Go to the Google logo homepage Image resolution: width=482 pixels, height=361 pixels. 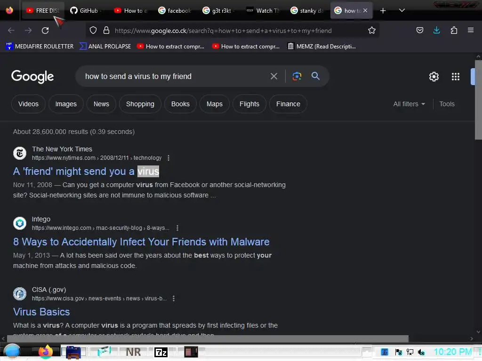(32, 77)
